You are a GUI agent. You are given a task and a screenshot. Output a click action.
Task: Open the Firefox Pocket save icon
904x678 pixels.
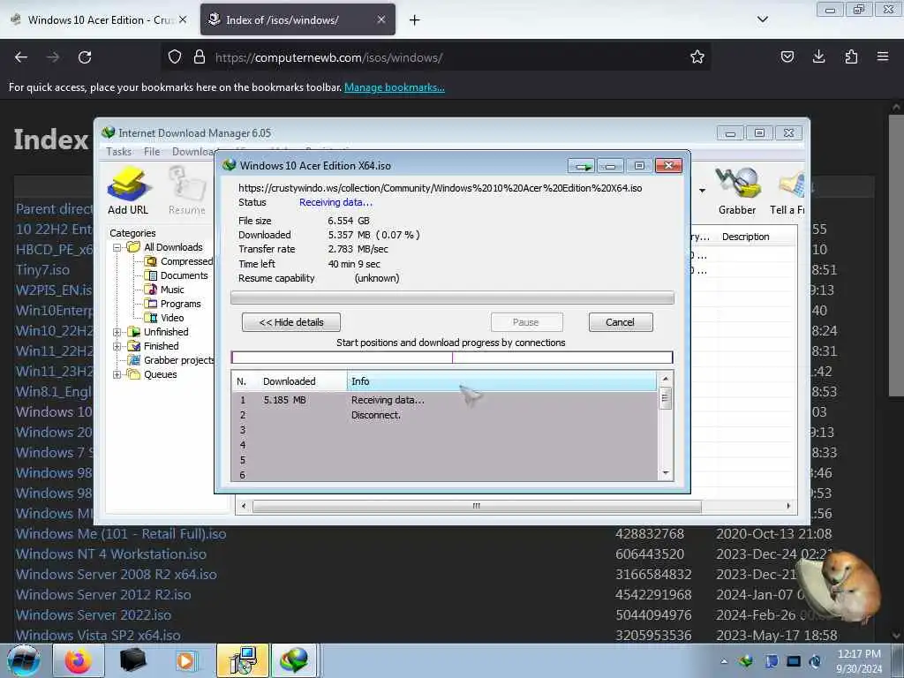point(787,56)
